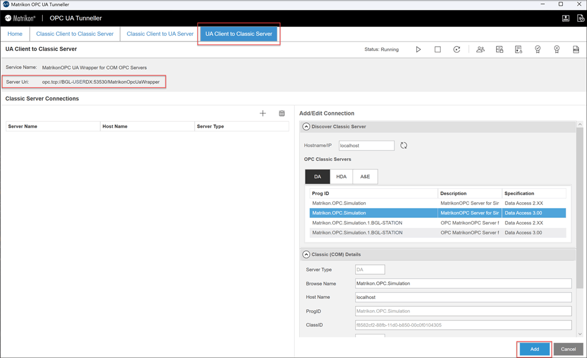This screenshot has width=587, height=358.
Task: Click the Host Name column header
Action: pyautogui.click(x=147, y=127)
